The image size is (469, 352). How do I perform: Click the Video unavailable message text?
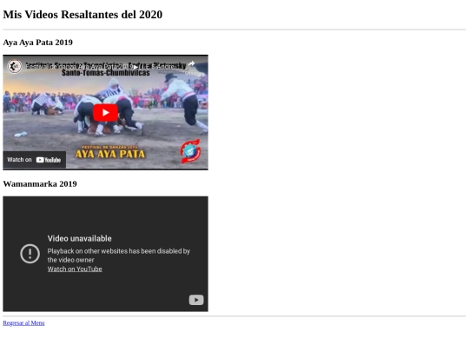pos(80,238)
